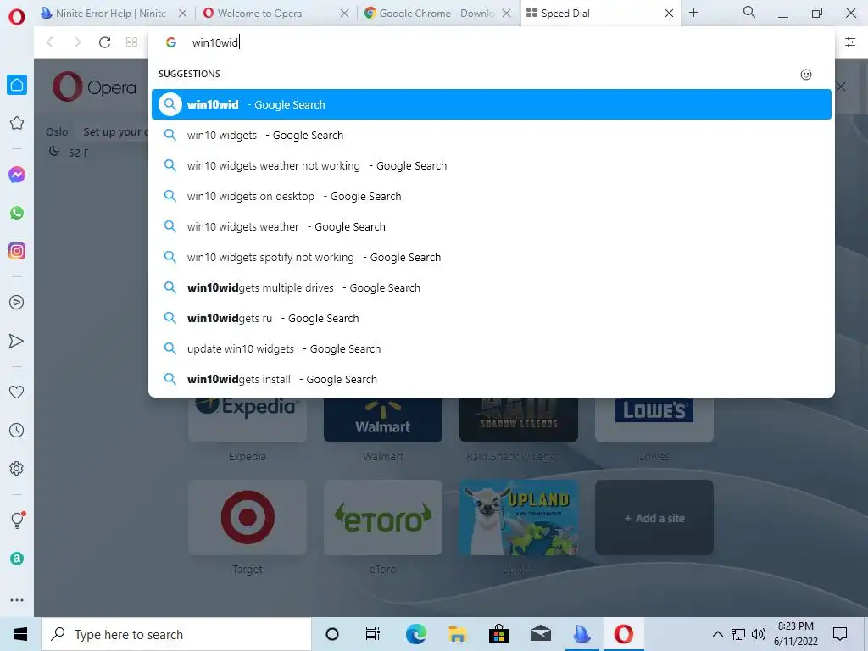
Task: Open the My Flow arrow icon in the sidebar
Action: coord(17,341)
